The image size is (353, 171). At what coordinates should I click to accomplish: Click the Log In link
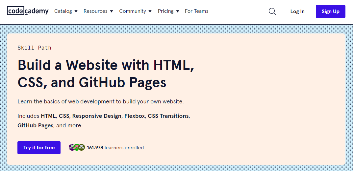(x=297, y=11)
